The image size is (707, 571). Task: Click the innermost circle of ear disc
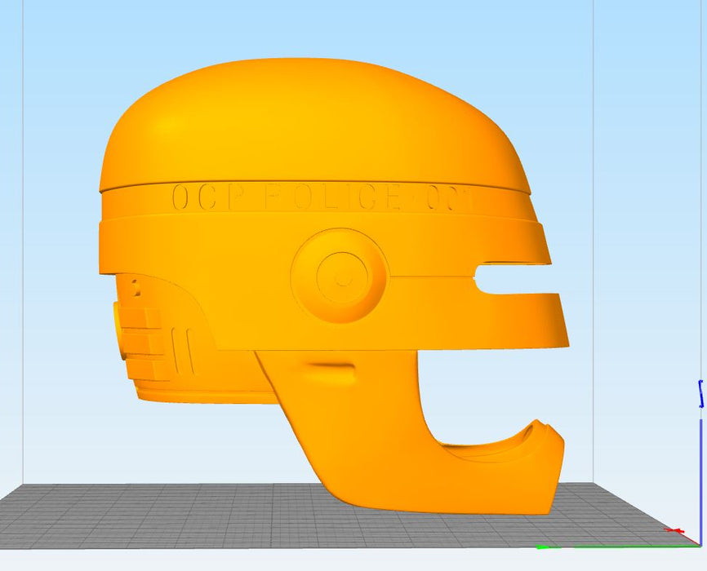(x=344, y=277)
